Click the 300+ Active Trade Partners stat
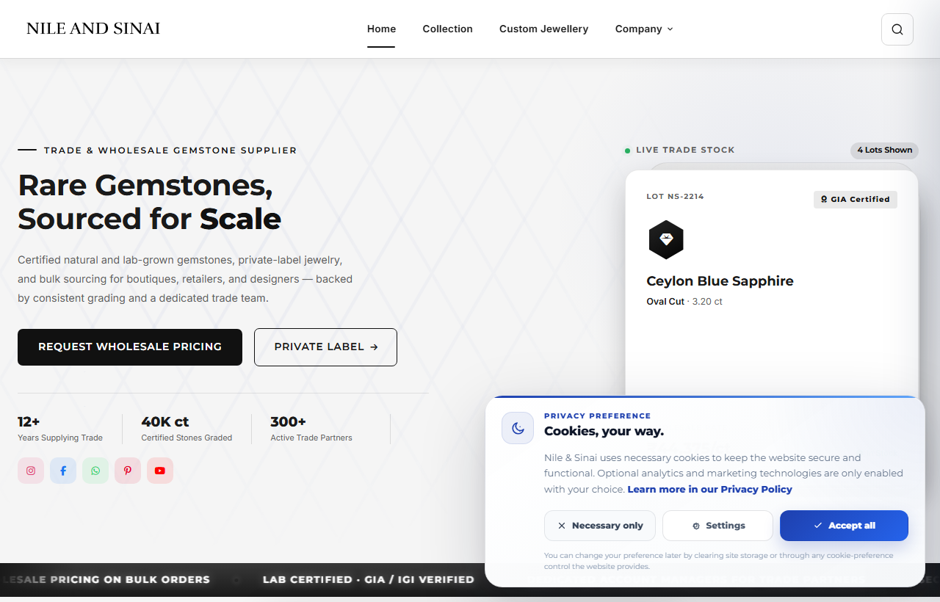 tap(311, 429)
